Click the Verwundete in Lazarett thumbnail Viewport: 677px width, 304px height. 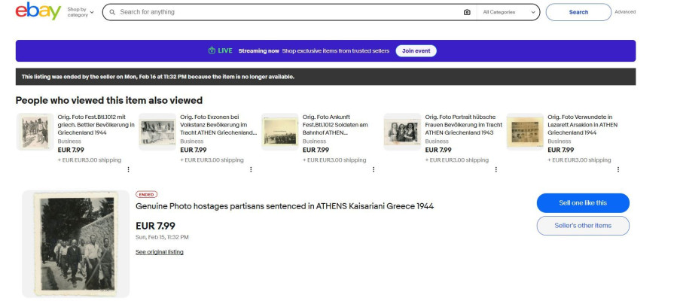(x=525, y=132)
